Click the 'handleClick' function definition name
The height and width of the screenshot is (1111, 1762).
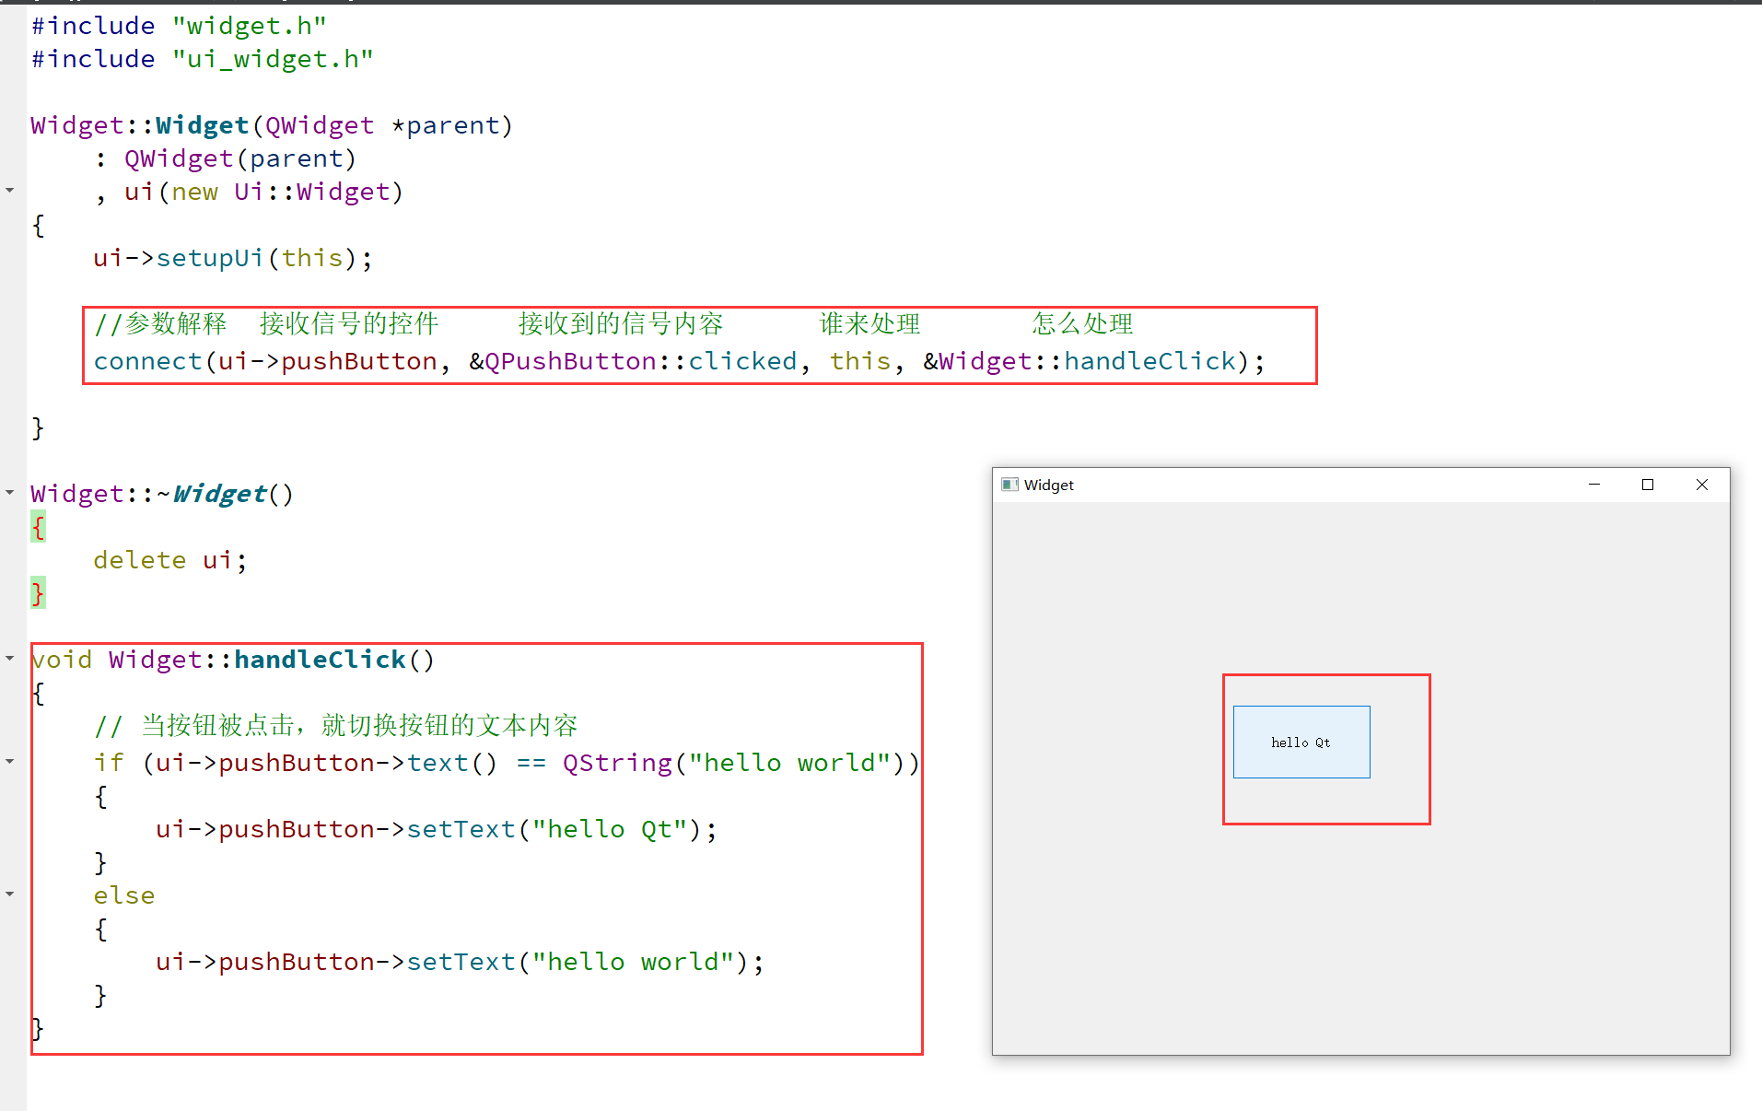[320, 660]
